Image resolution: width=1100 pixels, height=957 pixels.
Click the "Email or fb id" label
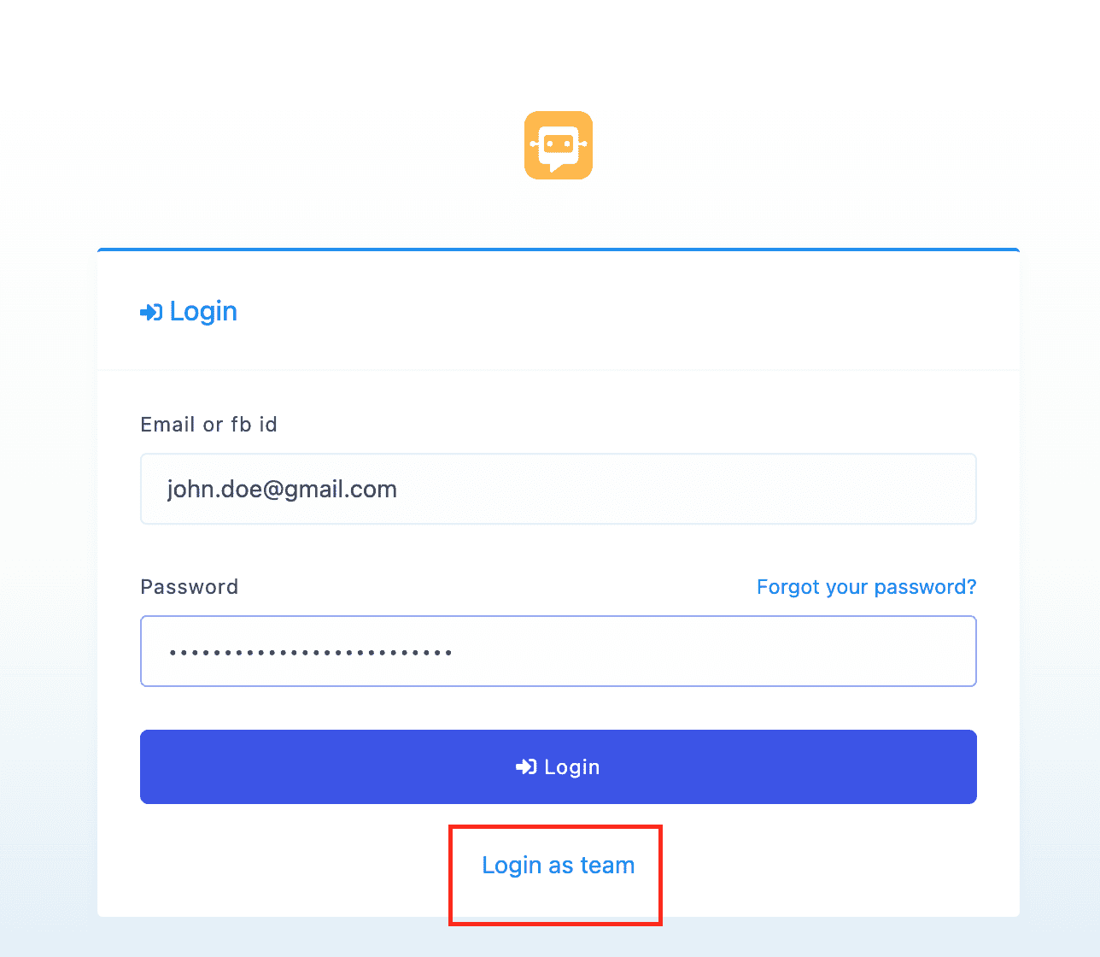(209, 425)
